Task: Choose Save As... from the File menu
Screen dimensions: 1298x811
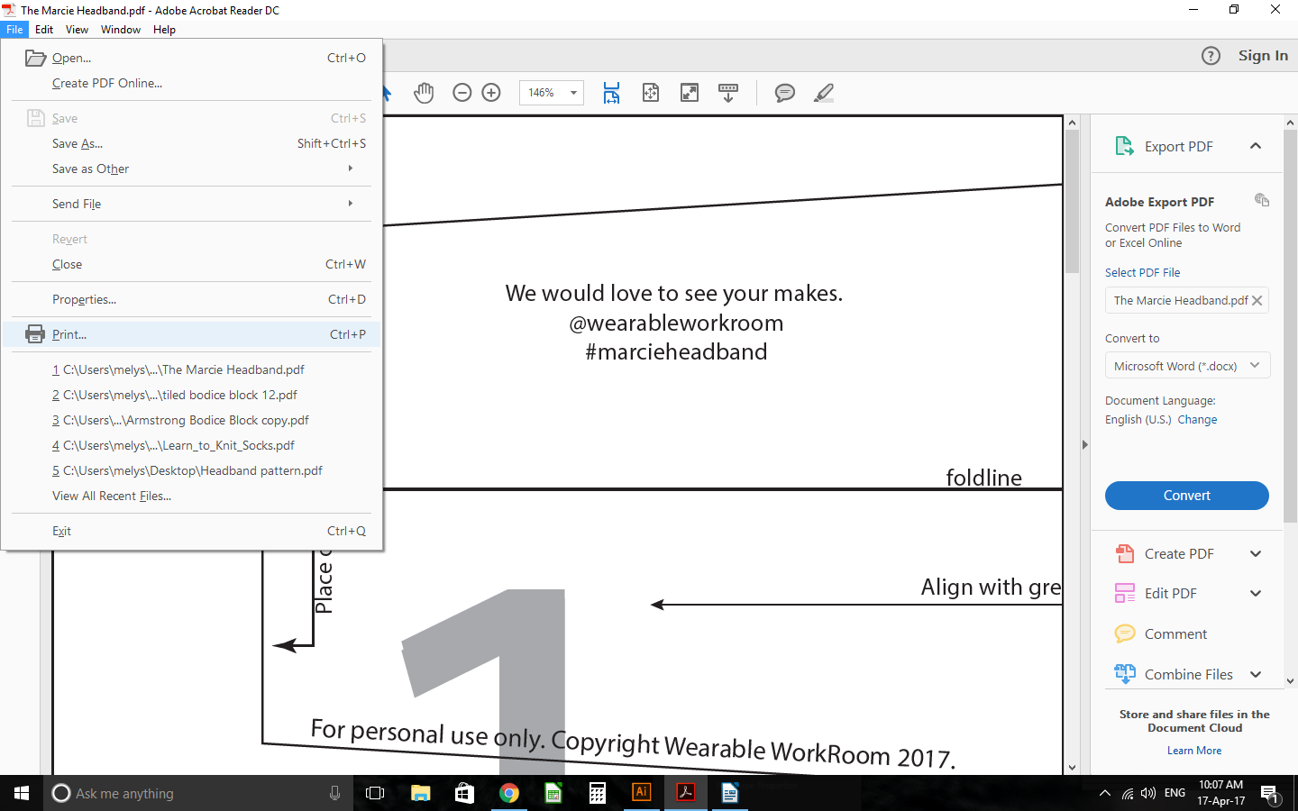Action: (x=191, y=143)
